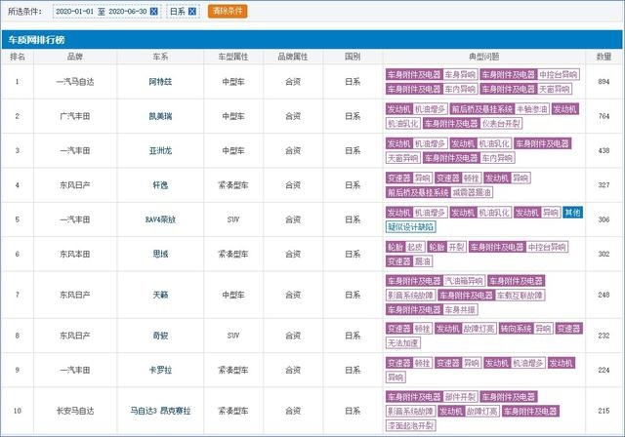Click the 车质网排行榜 title bar
The image size is (625, 437).
312,40
